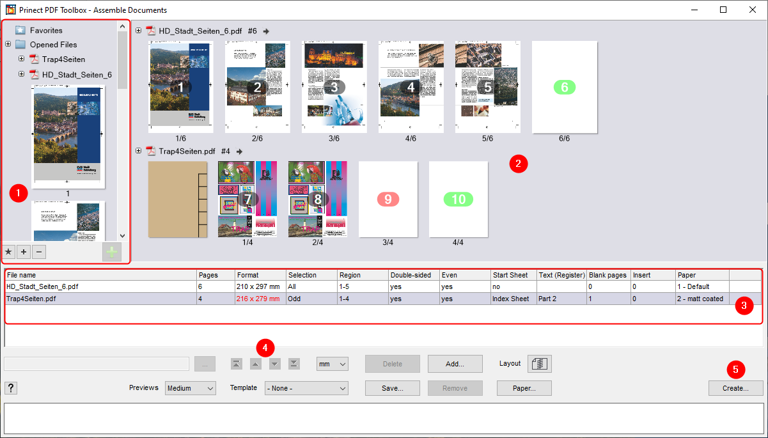
Task: Click the minus button in the file panel
Action: pyautogui.click(x=39, y=252)
